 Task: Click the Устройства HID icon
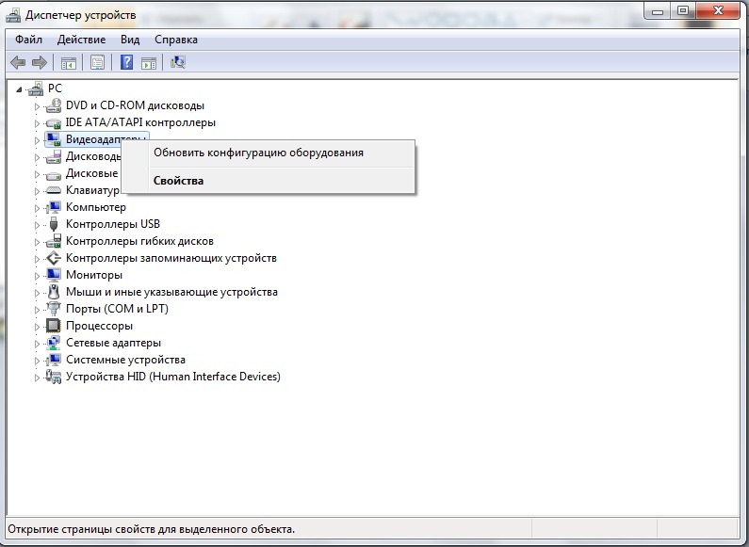(x=54, y=377)
